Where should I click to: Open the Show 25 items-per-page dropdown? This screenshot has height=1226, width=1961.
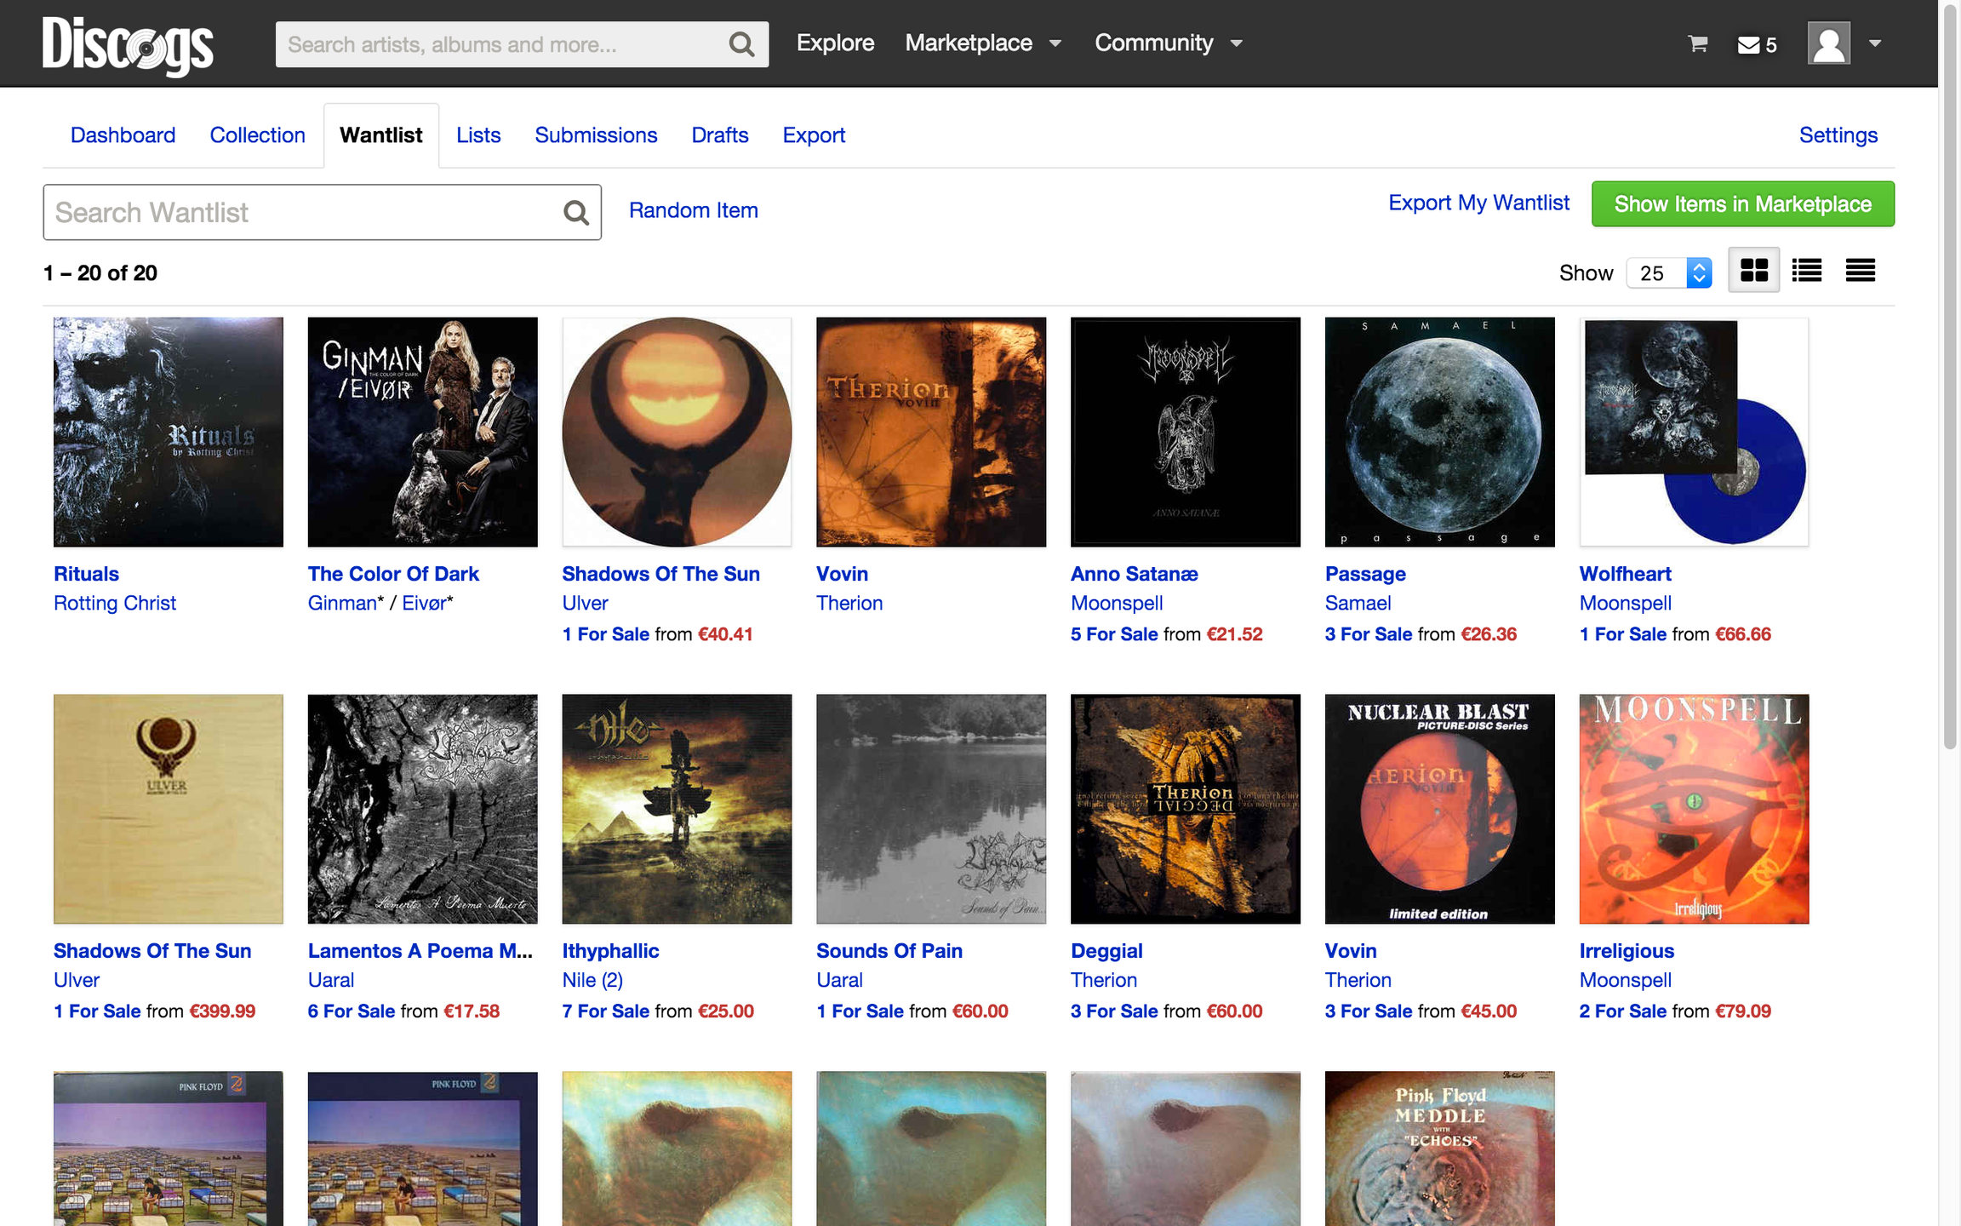(x=1668, y=272)
